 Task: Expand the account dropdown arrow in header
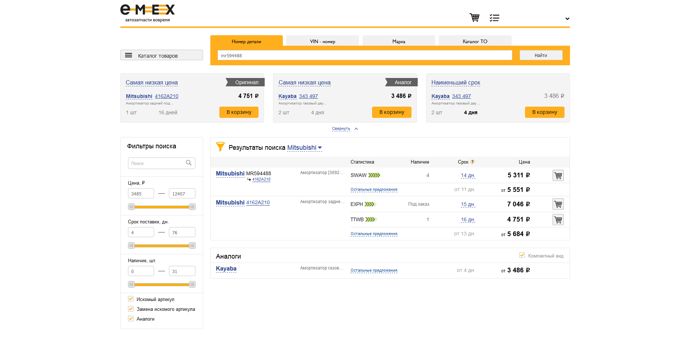[567, 18]
